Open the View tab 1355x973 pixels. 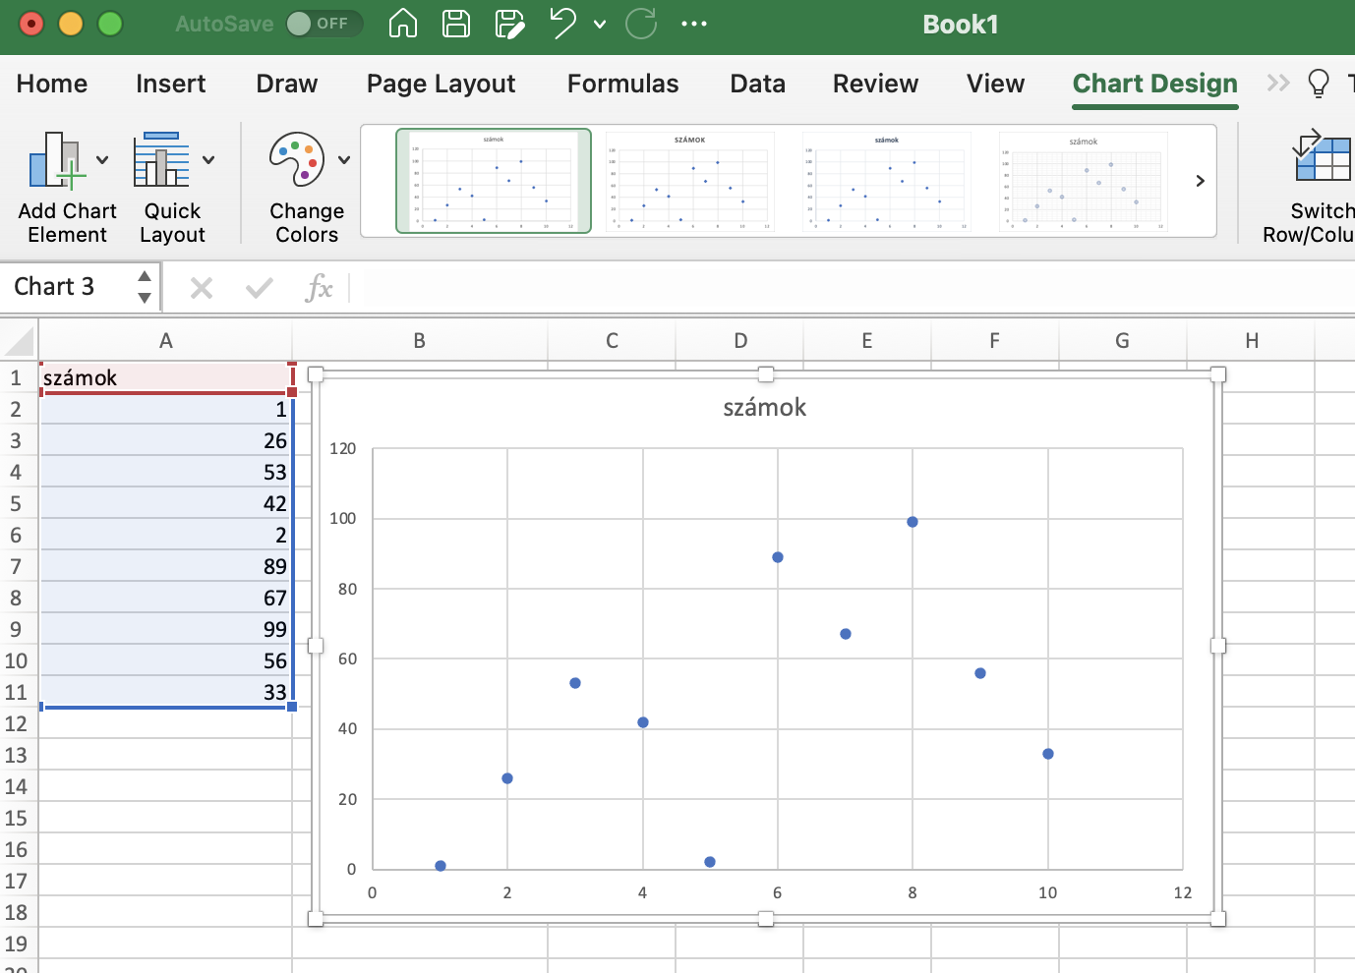click(996, 84)
